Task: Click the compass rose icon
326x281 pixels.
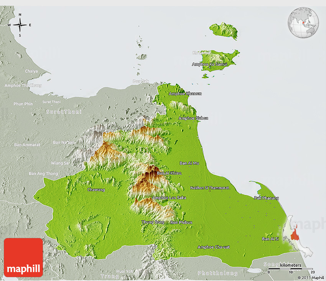Action: [x=20, y=25]
